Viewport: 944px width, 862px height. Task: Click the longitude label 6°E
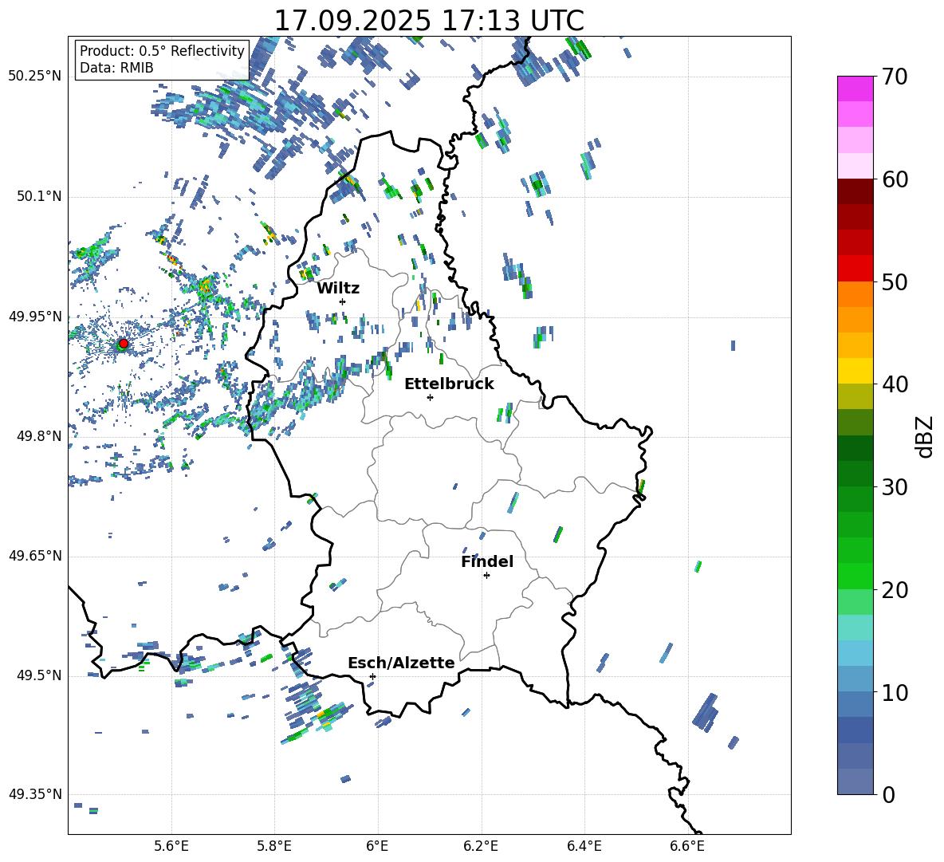(377, 846)
